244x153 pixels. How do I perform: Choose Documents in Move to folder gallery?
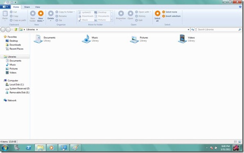102,16
